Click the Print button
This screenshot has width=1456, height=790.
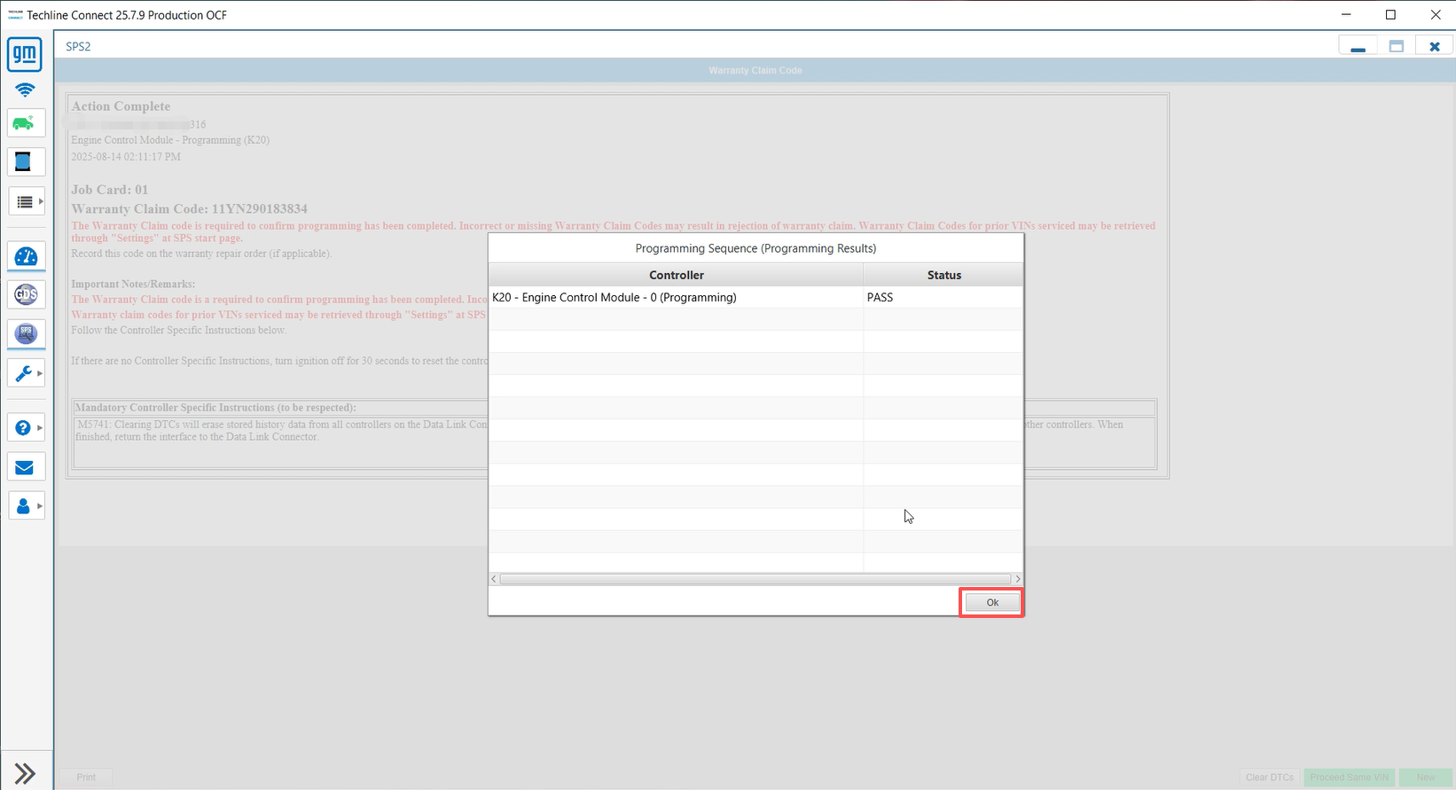point(86,778)
